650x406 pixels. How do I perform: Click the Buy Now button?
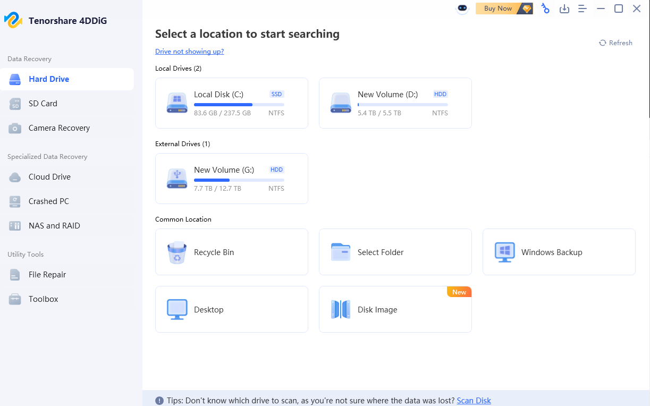pos(504,9)
